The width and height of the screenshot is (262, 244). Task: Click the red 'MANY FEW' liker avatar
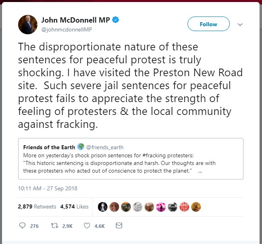[x=184, y=206]
